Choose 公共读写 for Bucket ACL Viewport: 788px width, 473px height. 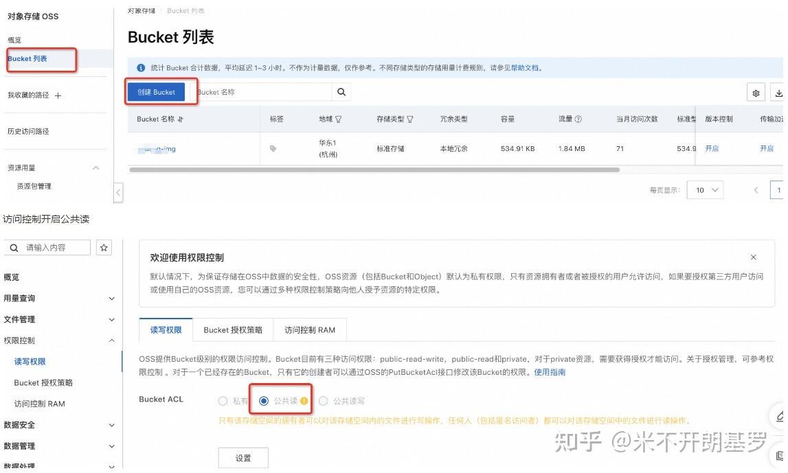pos(322,400)
